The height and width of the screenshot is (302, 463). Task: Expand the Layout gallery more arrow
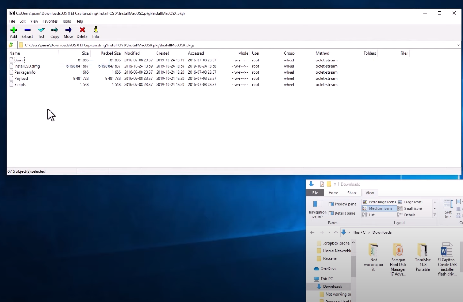pyautogui.click(x=435, y=215)
